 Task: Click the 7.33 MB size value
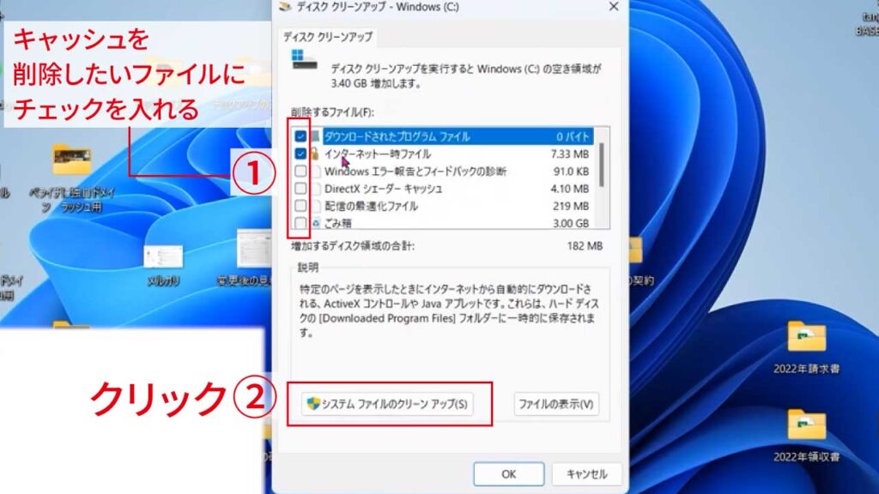coord(570,154)
